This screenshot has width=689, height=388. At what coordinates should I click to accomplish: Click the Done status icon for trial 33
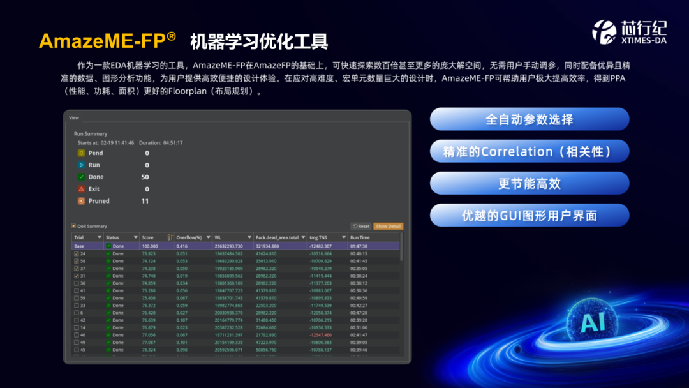point(108,306)
